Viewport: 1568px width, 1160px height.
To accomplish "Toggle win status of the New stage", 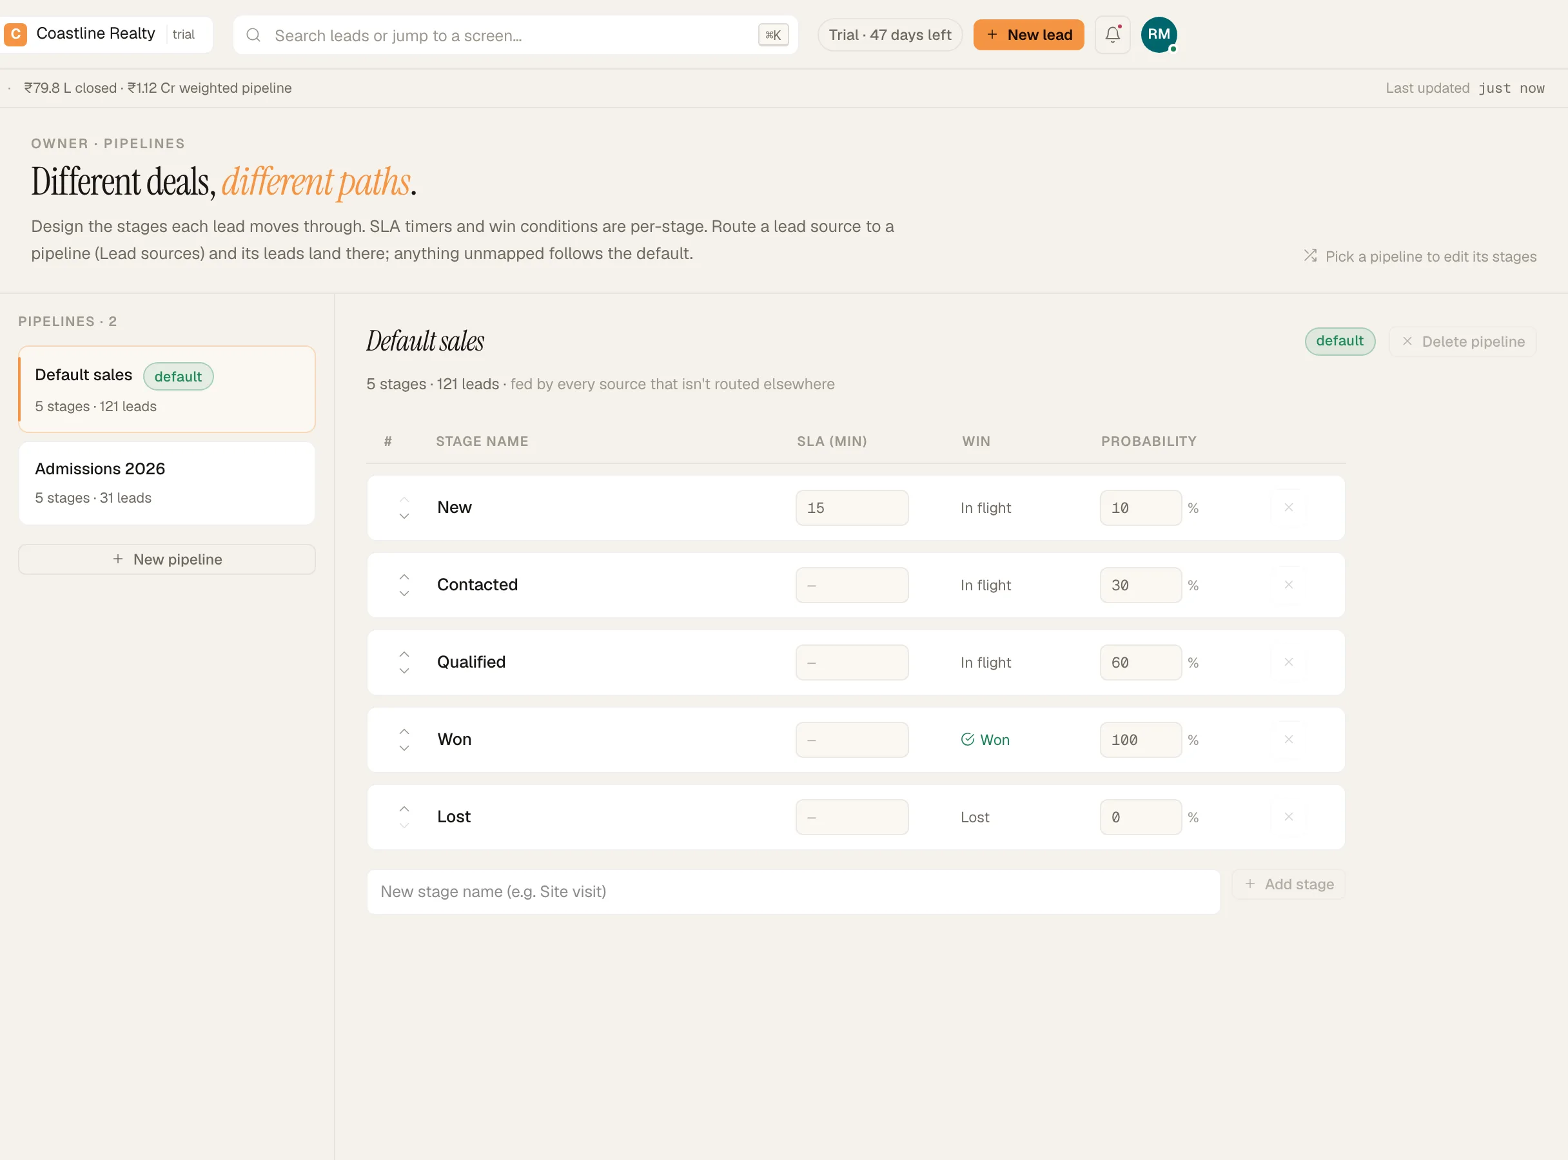I will 986,508.
